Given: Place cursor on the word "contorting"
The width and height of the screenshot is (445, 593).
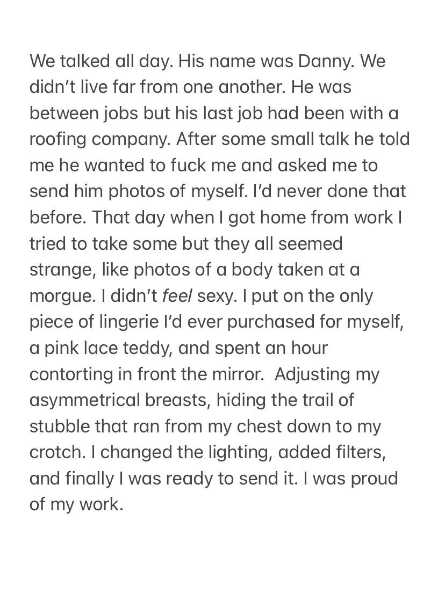Looking at the screenshot, I should tap(71, 374).
